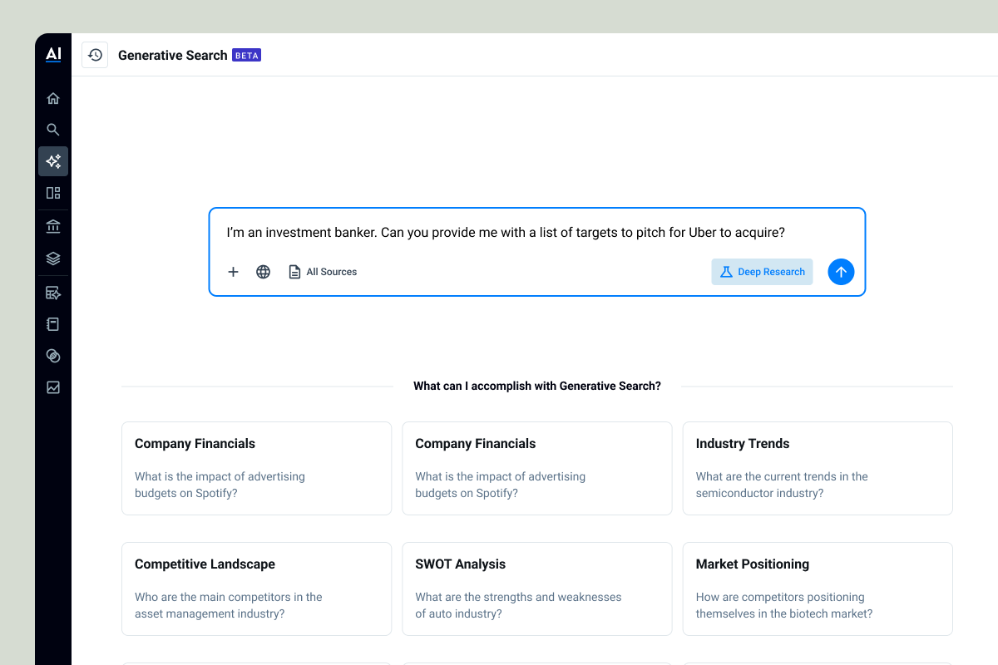Open the notebook sidebar icon

[x=53, y=324]
